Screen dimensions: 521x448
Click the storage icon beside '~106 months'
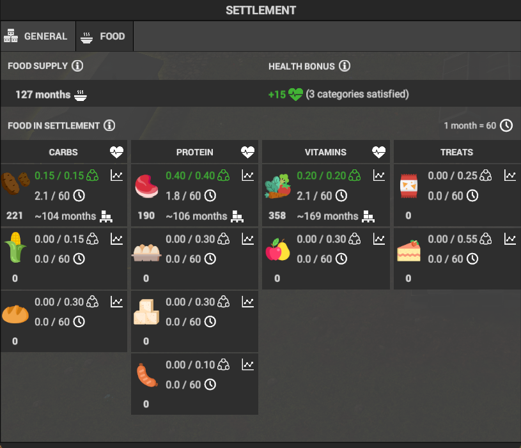click(x=237, y=217)
